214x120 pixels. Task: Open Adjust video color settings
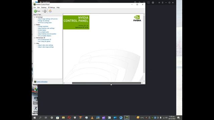tap(45, 45)
